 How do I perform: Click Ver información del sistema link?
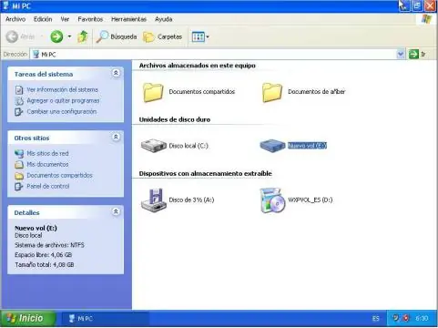(x=63, y=89)
